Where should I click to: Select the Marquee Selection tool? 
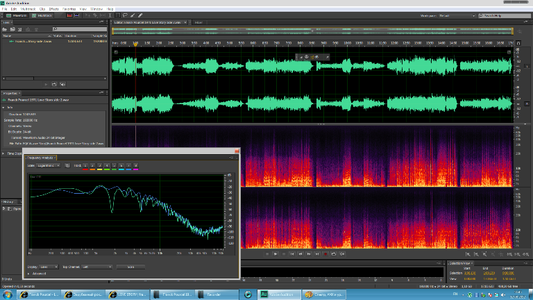point(117,15)
